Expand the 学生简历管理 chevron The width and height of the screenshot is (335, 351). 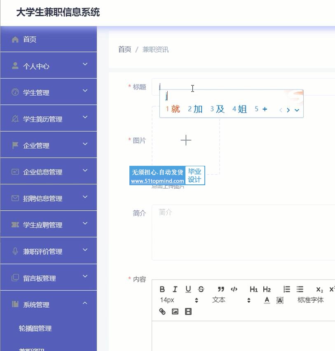tap(85, 117)
